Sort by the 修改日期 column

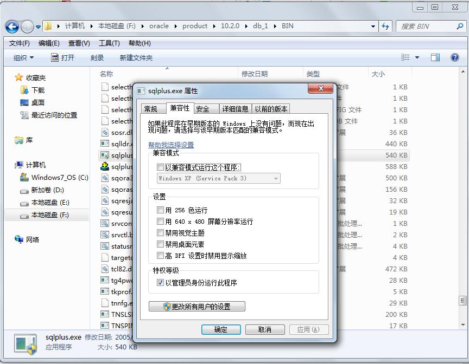[255, 74]
